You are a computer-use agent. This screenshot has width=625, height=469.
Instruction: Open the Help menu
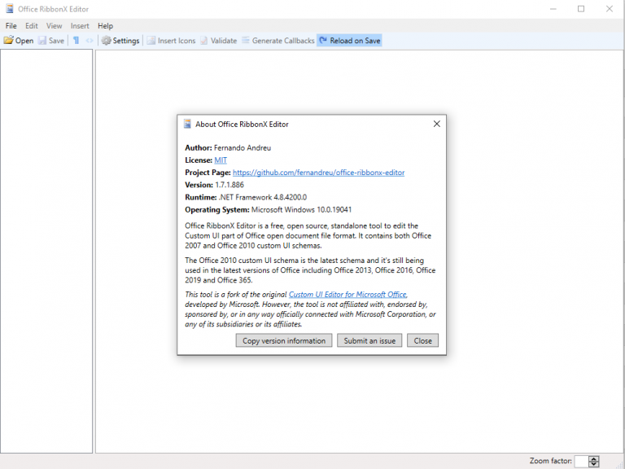pyautogui.click(x=105, y=26)
